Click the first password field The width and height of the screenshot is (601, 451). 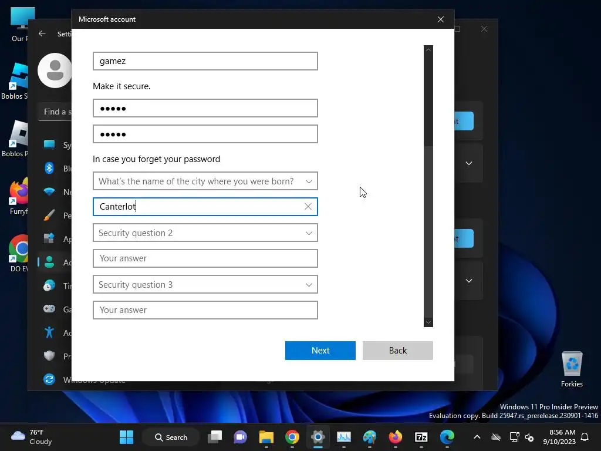tap(205, 108)
